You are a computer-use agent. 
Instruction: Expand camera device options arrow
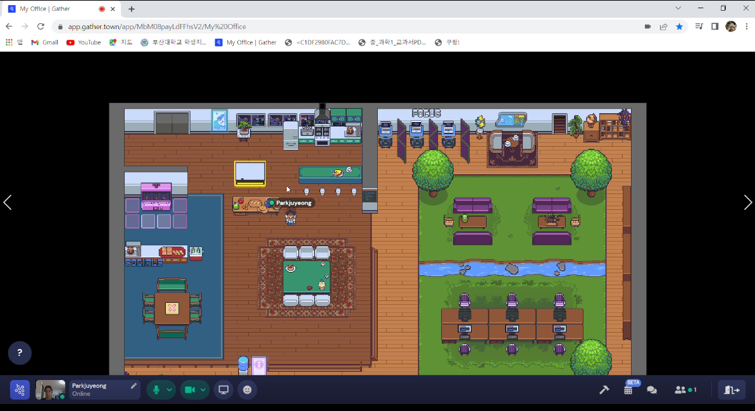point(203,390)
